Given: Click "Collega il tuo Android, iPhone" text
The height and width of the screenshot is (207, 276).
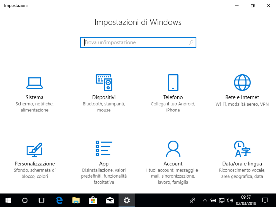Looking at the screenshot, I should click(173, 107).
